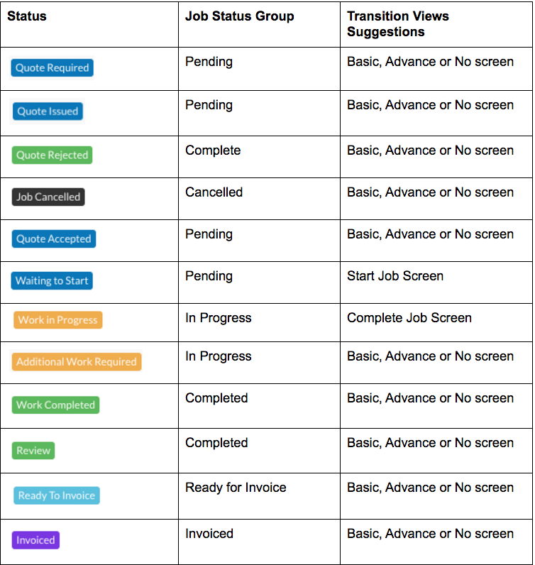Click the Invoiced group text cell
The width and height of the screenshot is (535, 565).
click(x=209, y=534)
